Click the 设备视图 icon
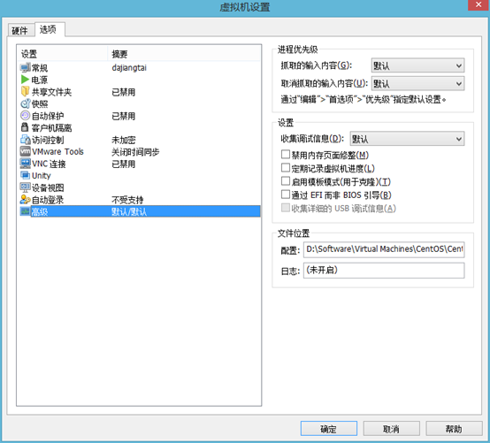 coord(25,187)
